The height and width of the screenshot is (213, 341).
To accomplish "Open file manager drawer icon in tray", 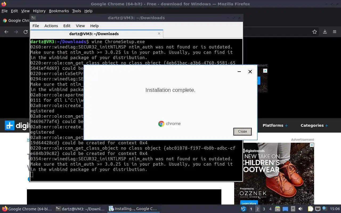I will (x=278, y=209).
